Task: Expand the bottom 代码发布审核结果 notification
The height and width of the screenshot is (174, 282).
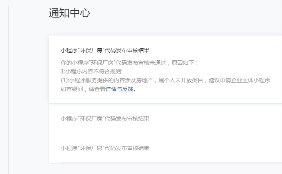Action: point(105,148)
